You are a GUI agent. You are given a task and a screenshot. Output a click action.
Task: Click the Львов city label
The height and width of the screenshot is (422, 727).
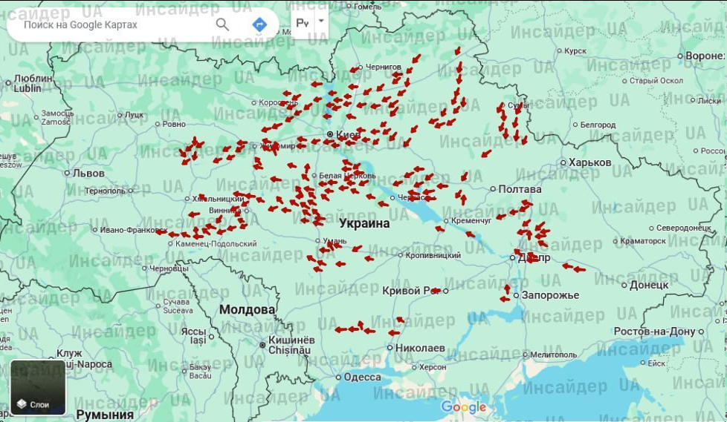click(x=88, y=174)
